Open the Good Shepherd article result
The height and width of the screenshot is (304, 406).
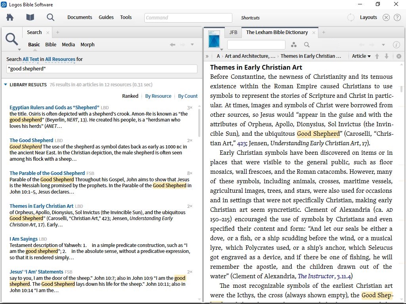click(32, 140)
